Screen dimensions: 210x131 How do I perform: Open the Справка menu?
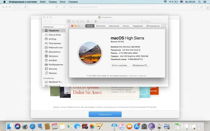point(73,2)
